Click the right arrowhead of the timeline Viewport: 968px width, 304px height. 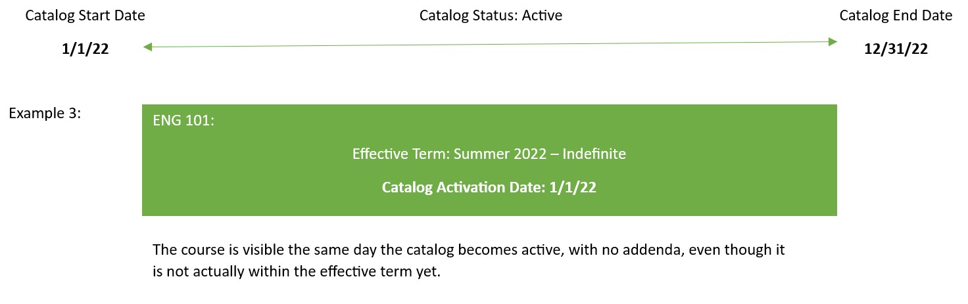[x=833, y=42]
